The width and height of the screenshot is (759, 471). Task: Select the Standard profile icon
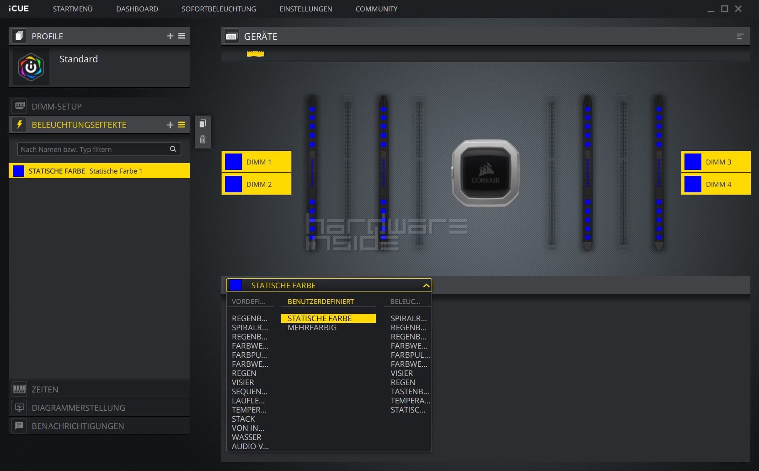(31, 67)
